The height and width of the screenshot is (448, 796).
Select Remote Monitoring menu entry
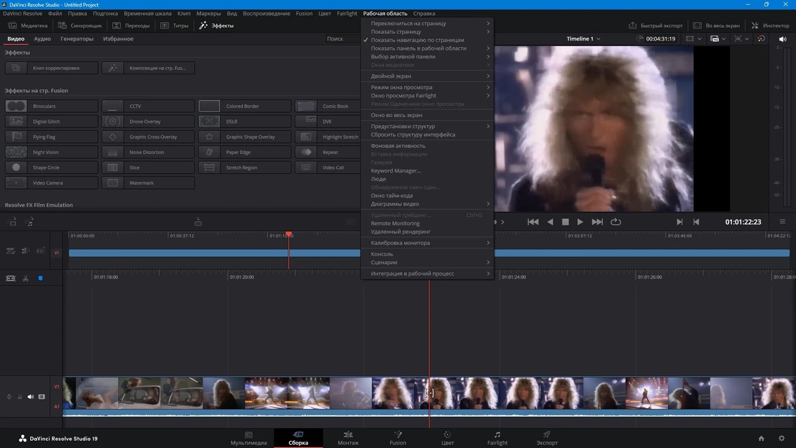(x=427, y=224)
